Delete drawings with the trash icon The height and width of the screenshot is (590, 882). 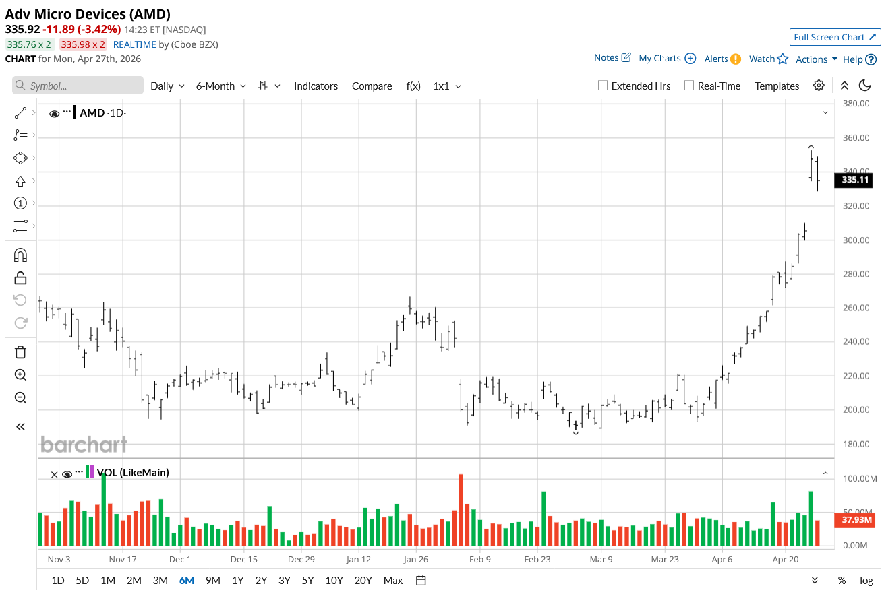click(x=20, y=352)
